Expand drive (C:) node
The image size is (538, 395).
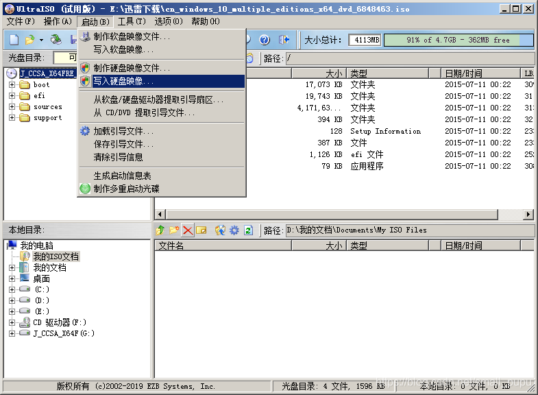pyautogui.click(x=12, y=289)
